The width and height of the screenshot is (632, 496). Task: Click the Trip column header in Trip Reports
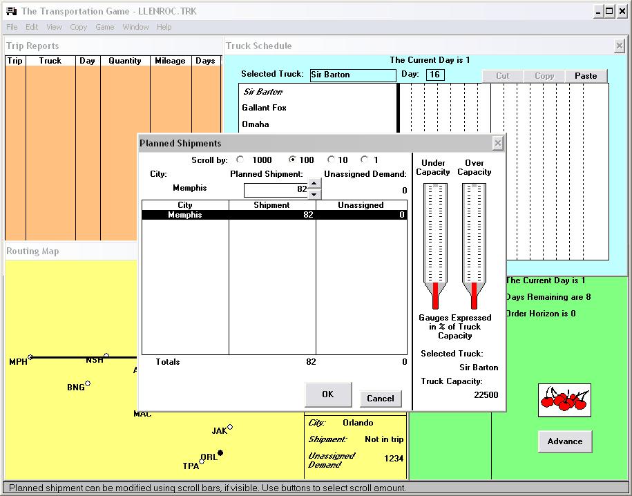[x=15, y=61]
